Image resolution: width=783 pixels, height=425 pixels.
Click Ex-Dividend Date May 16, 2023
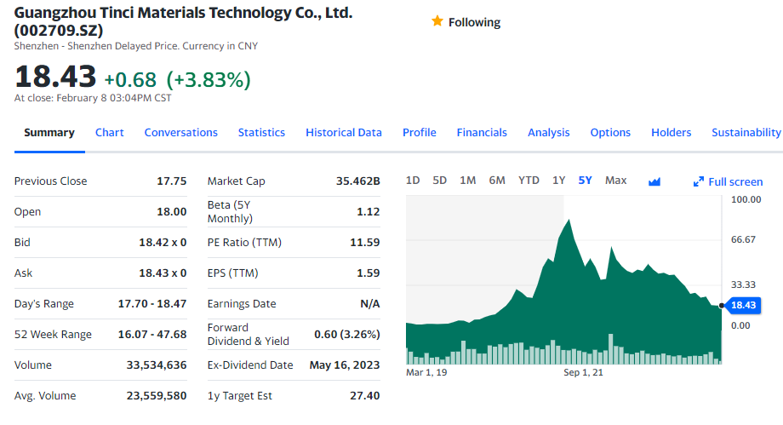(345, 365)
